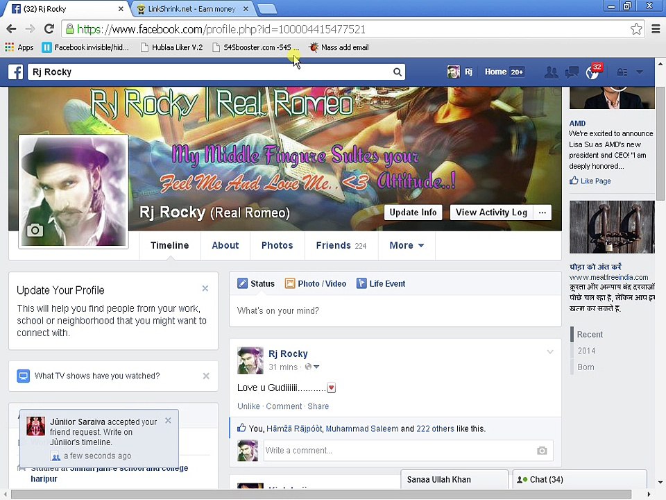Viewport: 666px width, 500px height.
Task: Click the camera icon on profile picture
Action: click(x=35, y=231)
